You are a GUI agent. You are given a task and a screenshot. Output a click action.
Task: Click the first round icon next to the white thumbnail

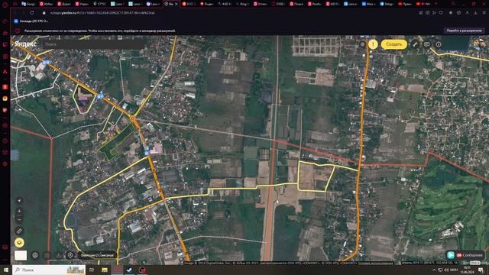[x=35, y=255]
